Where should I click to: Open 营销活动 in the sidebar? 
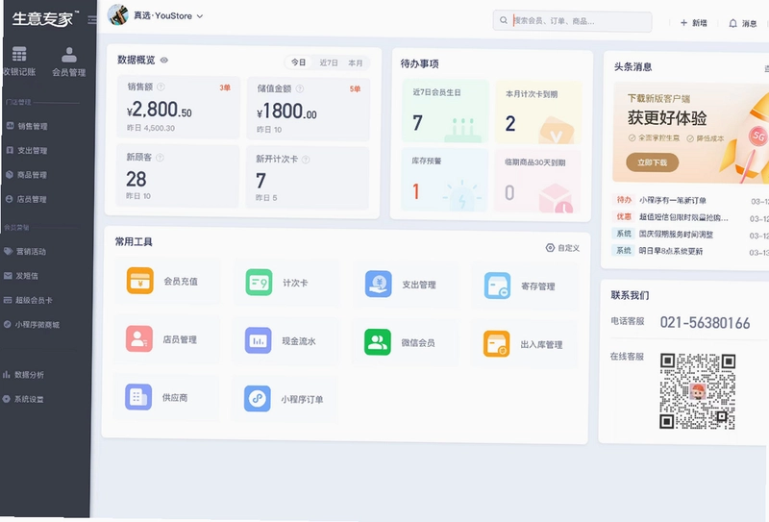25,251
